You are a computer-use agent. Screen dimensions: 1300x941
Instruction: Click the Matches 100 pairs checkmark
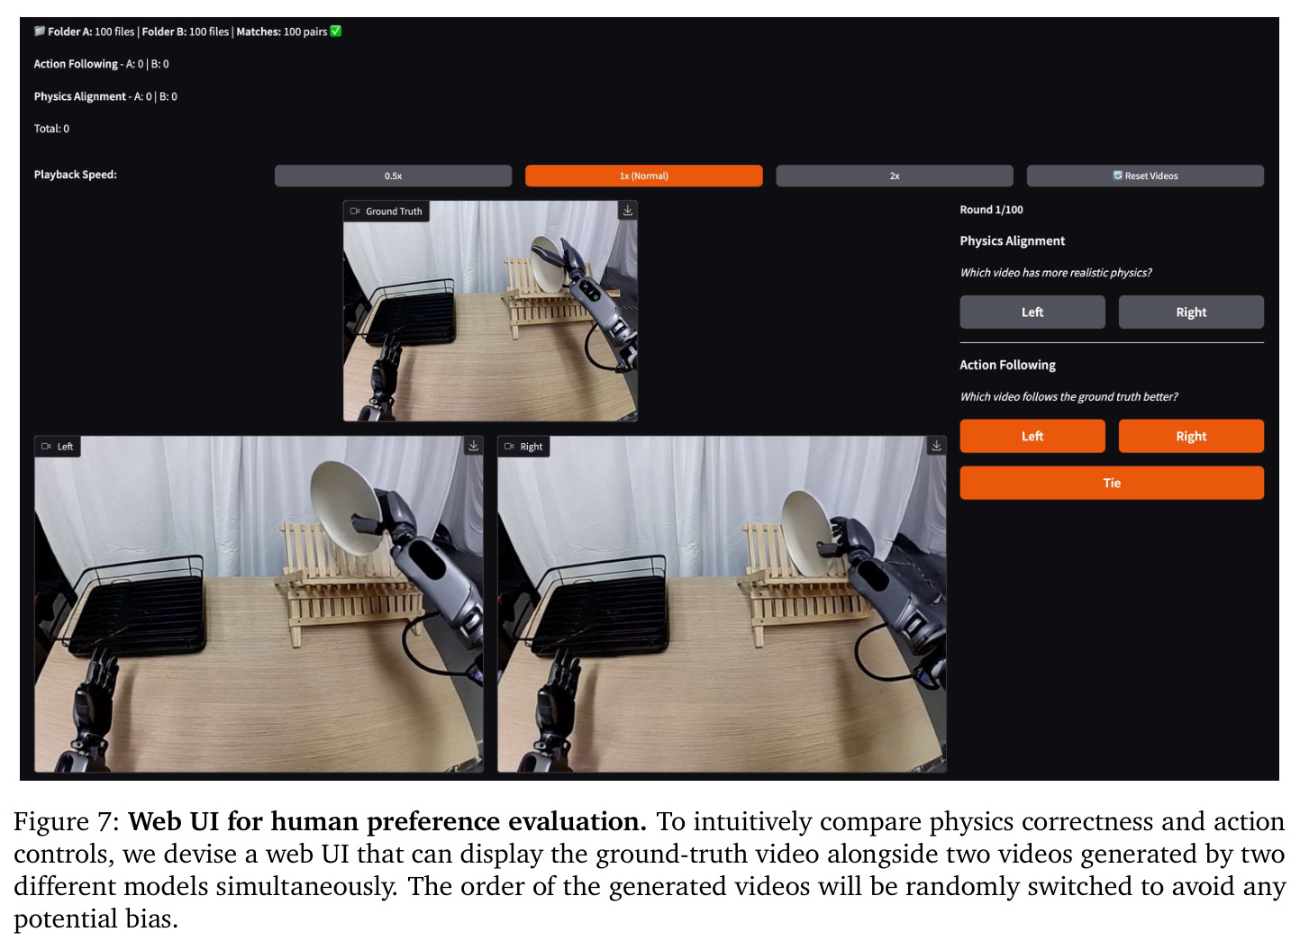(336, 31)
